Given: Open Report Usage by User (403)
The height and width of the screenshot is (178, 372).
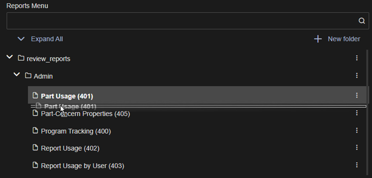Looking at the screenshot, I should (x=83, y=166).
